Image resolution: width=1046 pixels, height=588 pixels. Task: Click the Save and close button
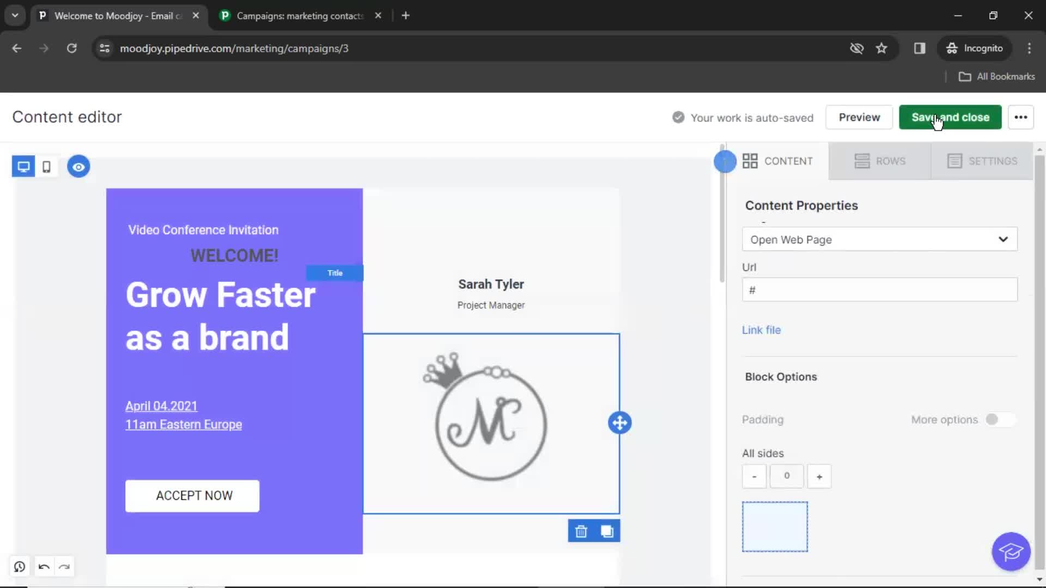coord(951,117)
